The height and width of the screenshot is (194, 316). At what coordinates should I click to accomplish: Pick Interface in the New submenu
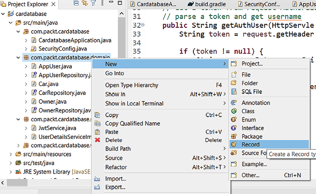(x=252, y=128)
